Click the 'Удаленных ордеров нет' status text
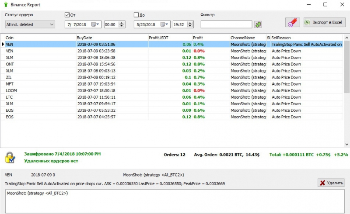350x214 pixels. (x=51, y=161)
